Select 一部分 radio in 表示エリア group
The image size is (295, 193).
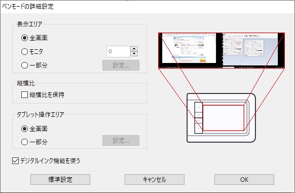pyautogui.click(x=34, y=65)
